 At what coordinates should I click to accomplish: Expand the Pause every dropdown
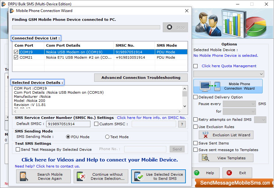click(x=239, y=104)
